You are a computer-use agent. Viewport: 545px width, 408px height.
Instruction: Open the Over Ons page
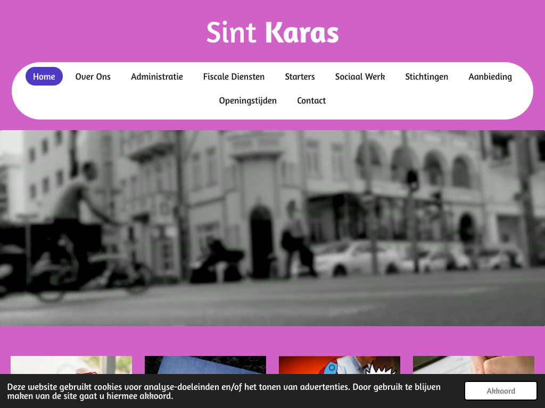93,76
